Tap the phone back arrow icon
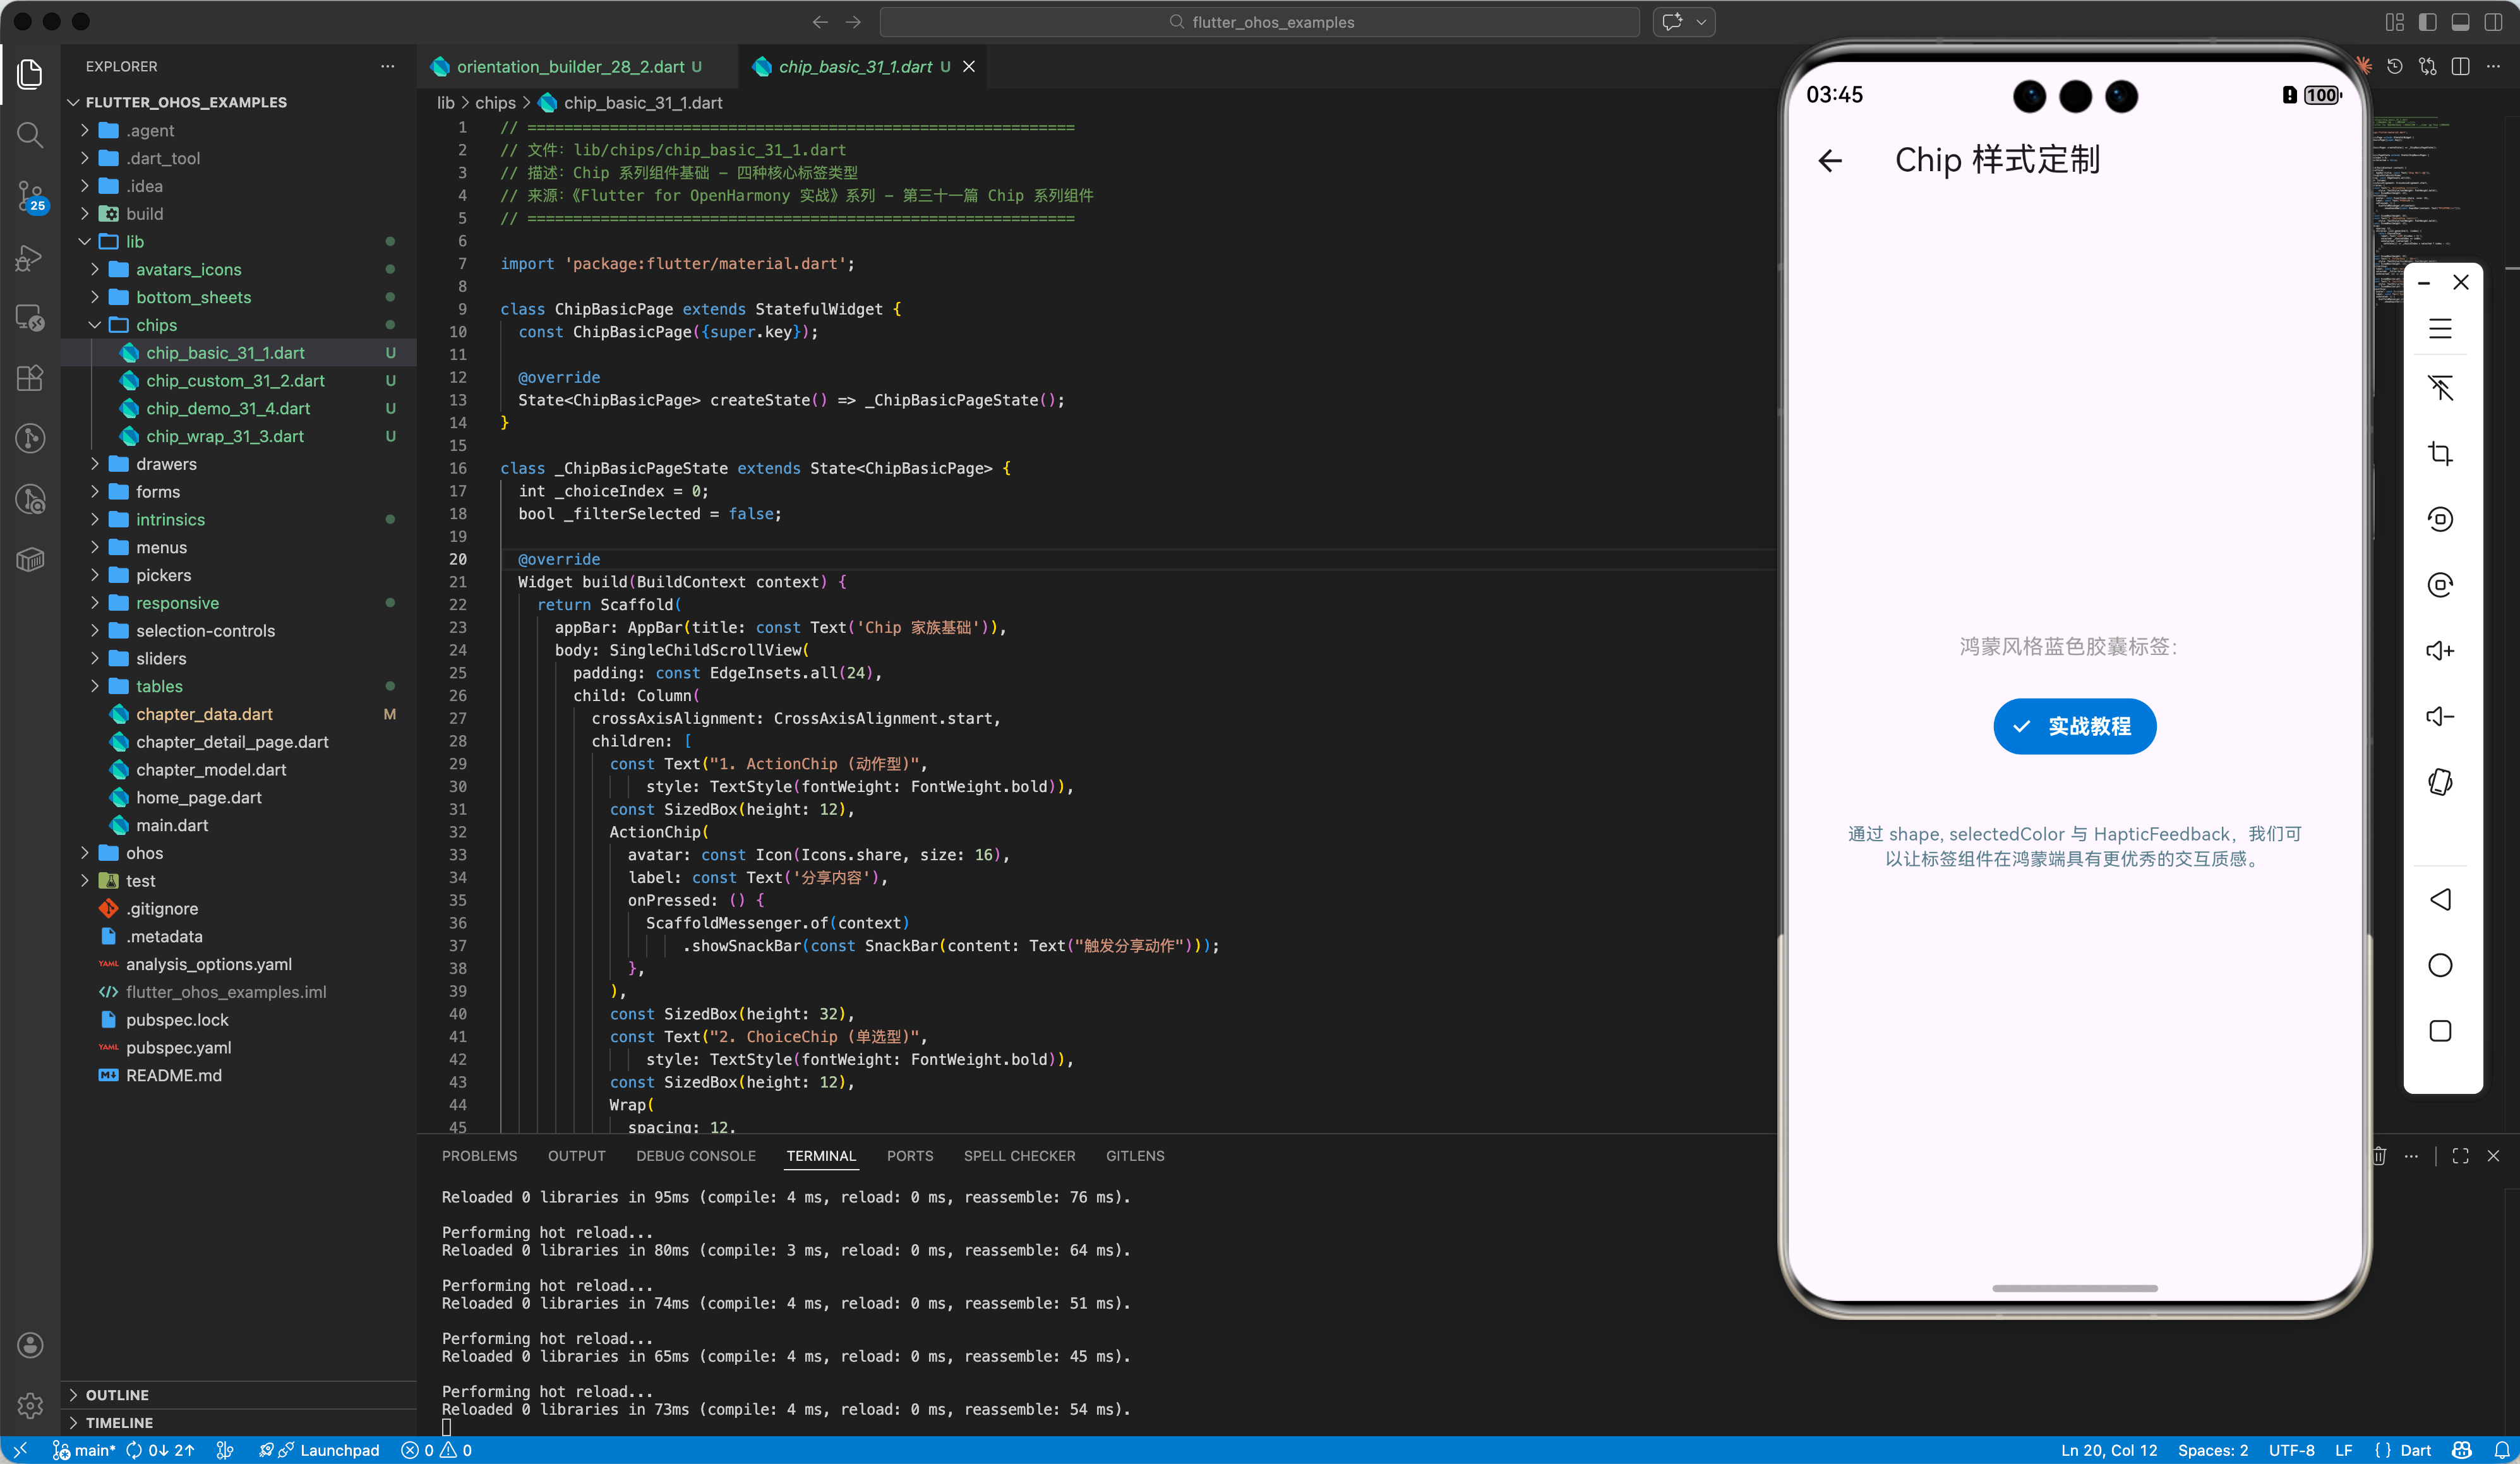Screen dimensions: 2520x1464 pos(1830,160)
